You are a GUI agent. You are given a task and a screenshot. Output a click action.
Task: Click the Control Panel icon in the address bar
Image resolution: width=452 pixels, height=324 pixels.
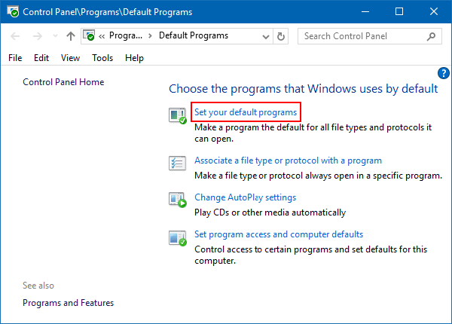(89, 35)
